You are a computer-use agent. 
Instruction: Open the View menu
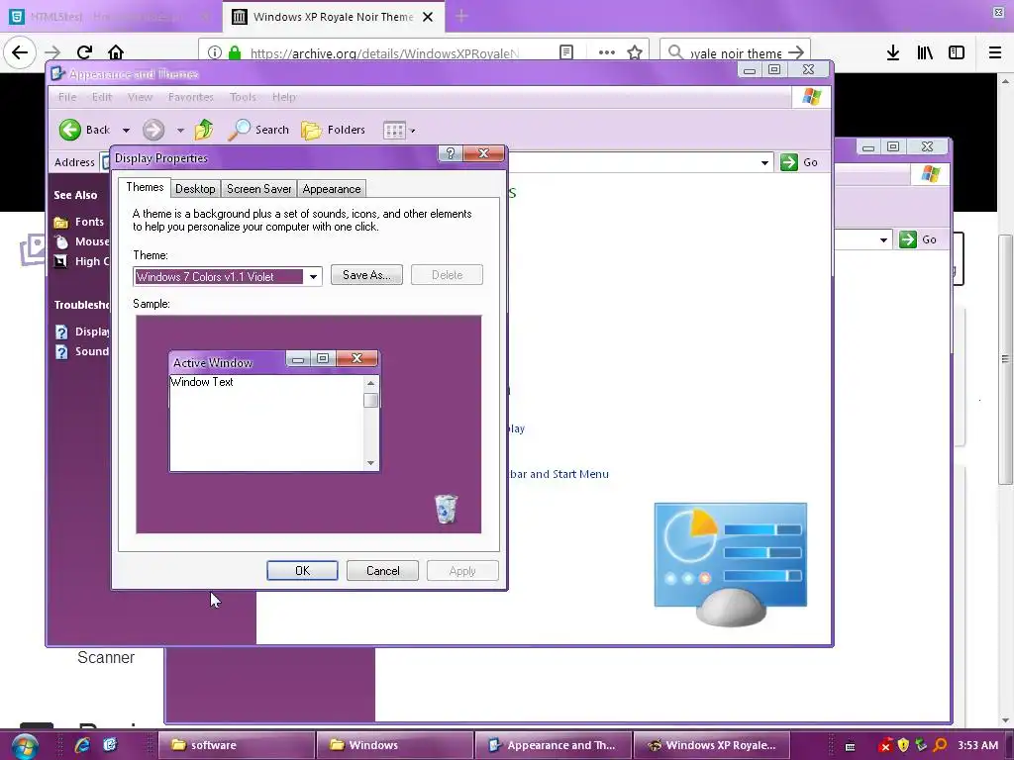[140, 97]
